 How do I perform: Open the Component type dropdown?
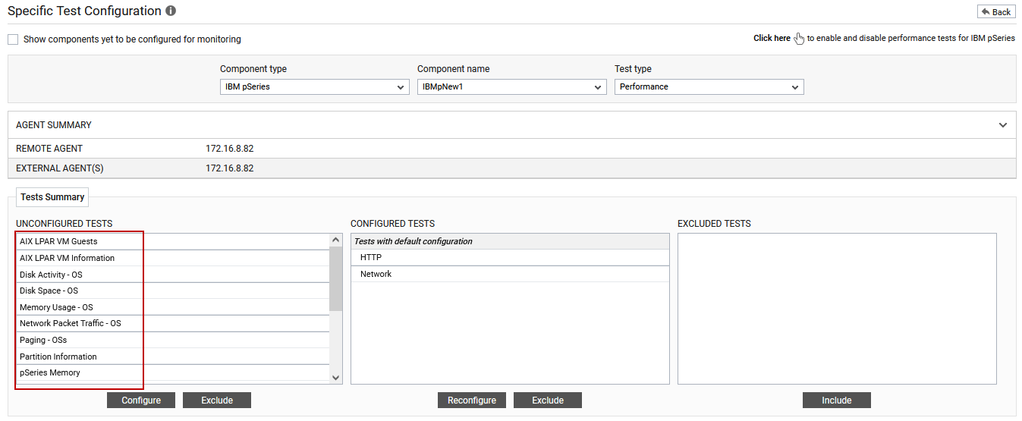pyautogui.click(x=315, y=87)
